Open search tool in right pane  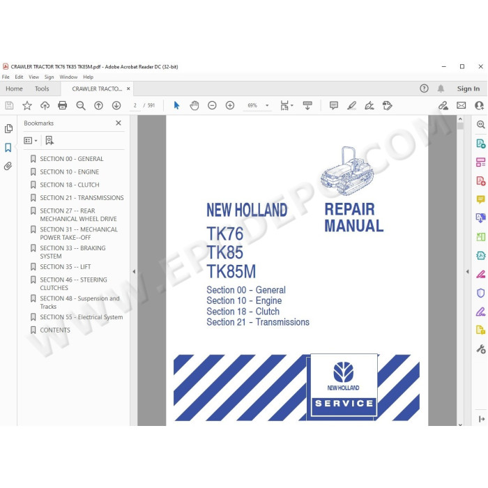480,125
